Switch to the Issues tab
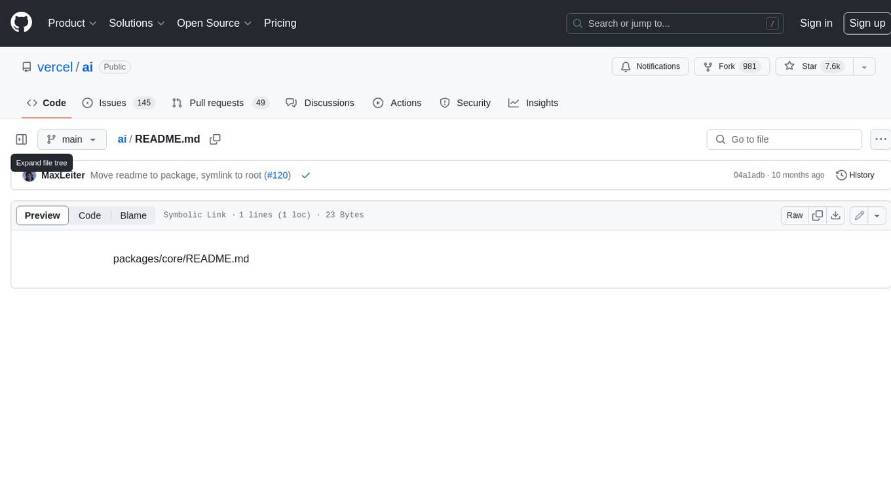Image resolution: width=891 pixels, height=500 pixels. point(118,103)
